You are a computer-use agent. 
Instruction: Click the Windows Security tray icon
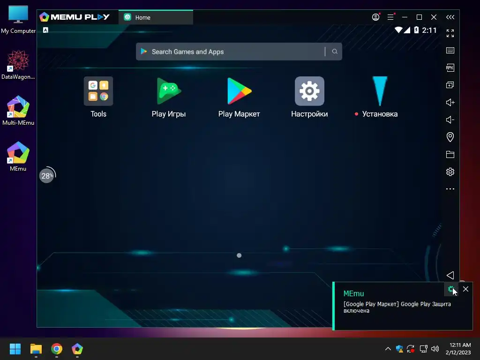(399, 349)
